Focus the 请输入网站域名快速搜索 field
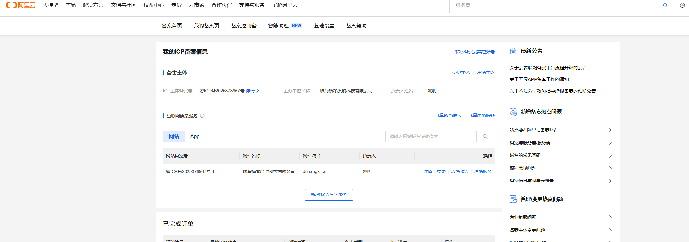The width and height of the screenshot is (689, 242). 431,137
